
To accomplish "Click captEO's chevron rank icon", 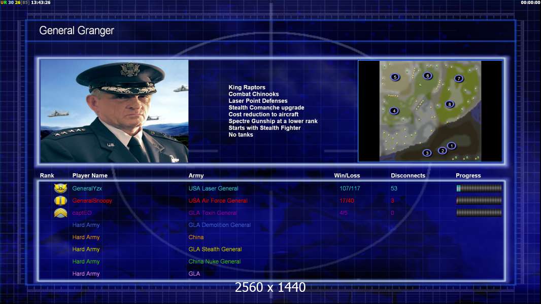I will click(60, 213).
